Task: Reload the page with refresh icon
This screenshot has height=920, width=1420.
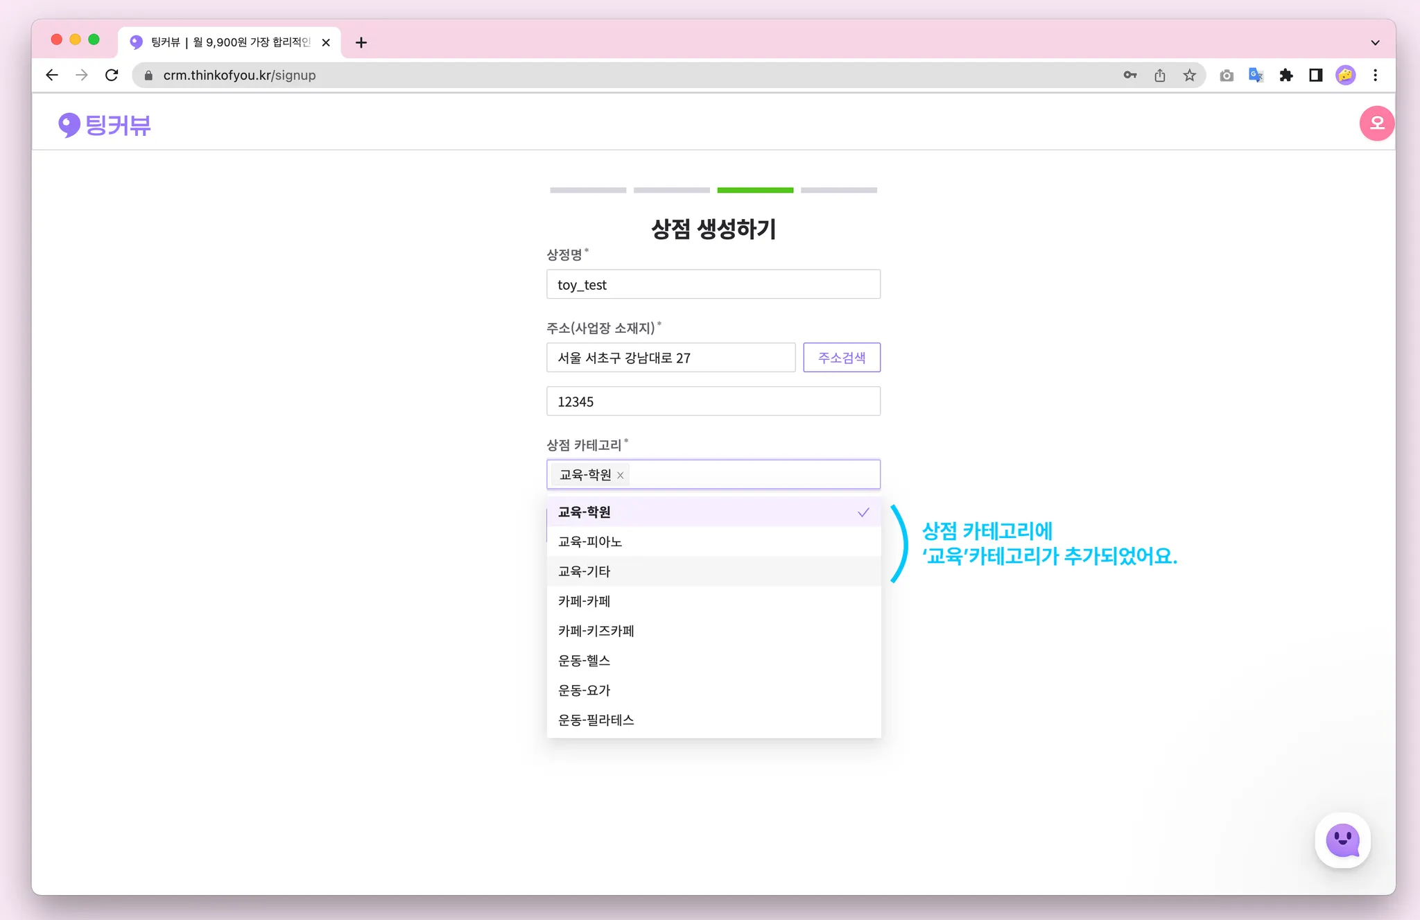Action: 112,75
